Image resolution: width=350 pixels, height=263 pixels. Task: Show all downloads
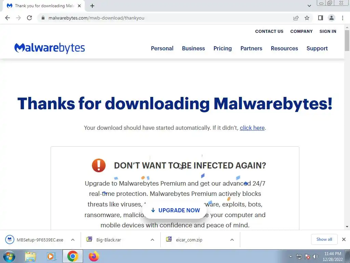(324, 239)
